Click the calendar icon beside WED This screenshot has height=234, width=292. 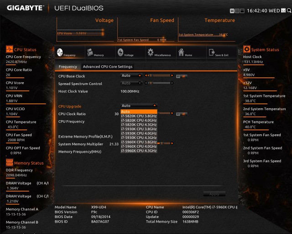point(283,11)
